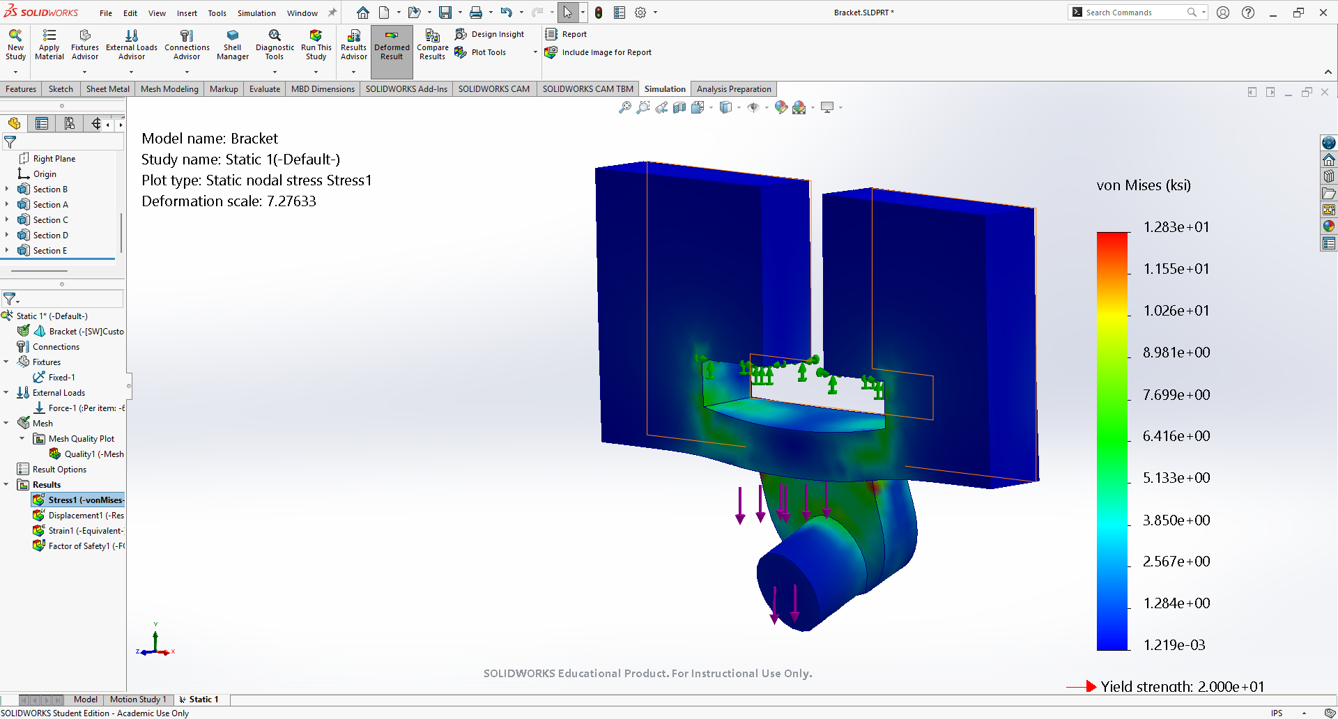Expand the Section B tree item
The image size is (1338, 719).
[7, 189]
